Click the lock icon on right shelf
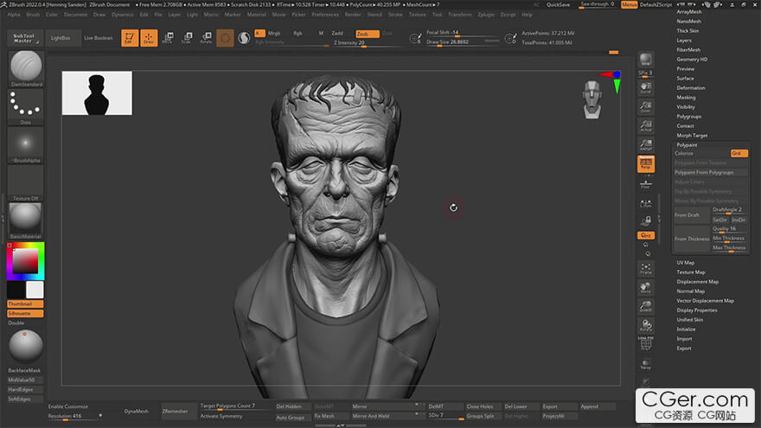761x428 pixels. pos(645,221)
